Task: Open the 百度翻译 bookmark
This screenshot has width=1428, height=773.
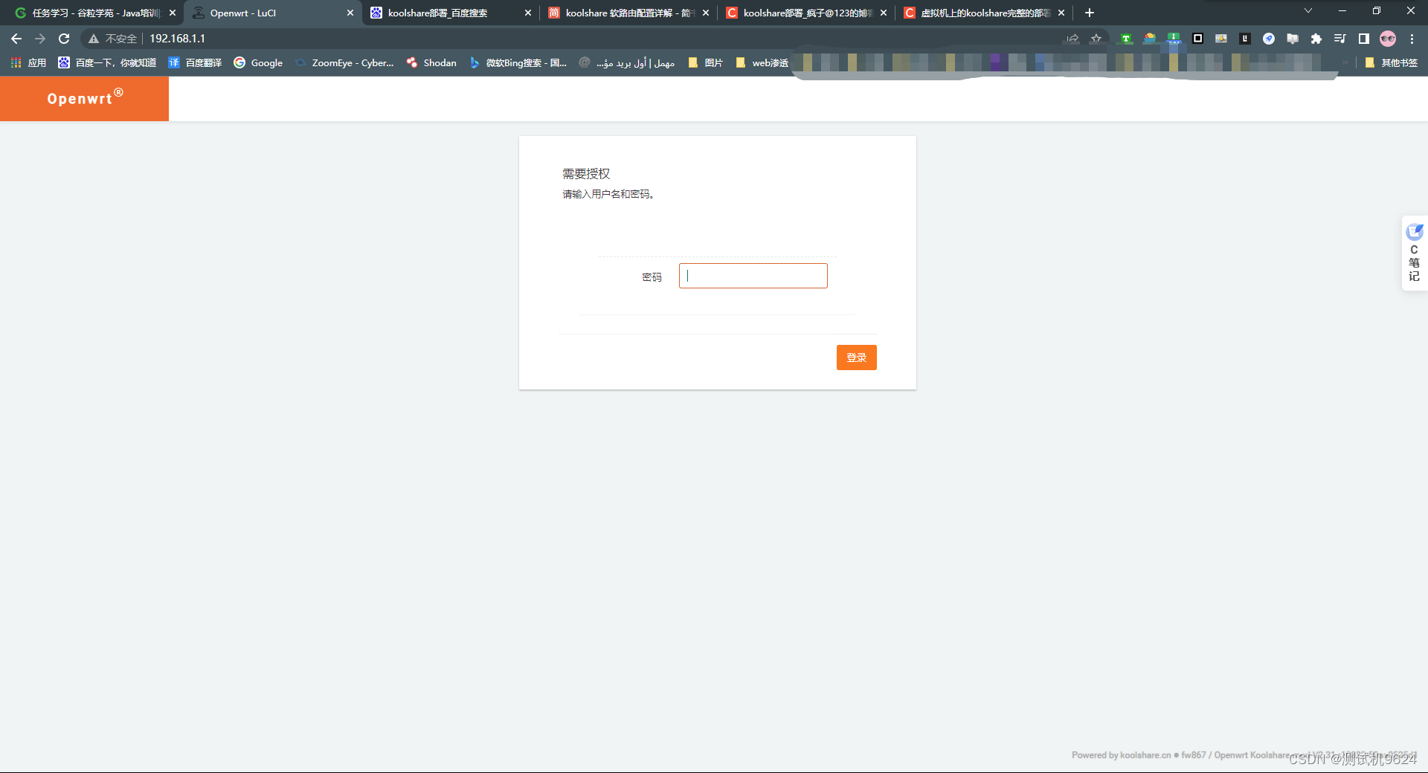Action: tap(195, 63)
